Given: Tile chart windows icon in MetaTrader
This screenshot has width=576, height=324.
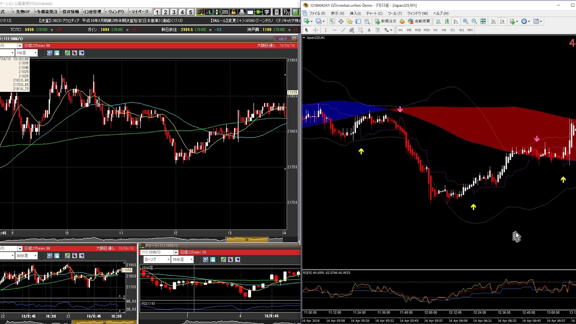Looking at the screenshot, I should coord(483,21).
